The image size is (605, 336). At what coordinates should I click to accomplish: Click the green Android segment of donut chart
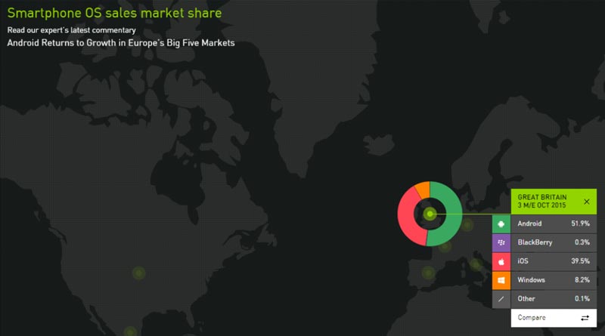point(449,219)
